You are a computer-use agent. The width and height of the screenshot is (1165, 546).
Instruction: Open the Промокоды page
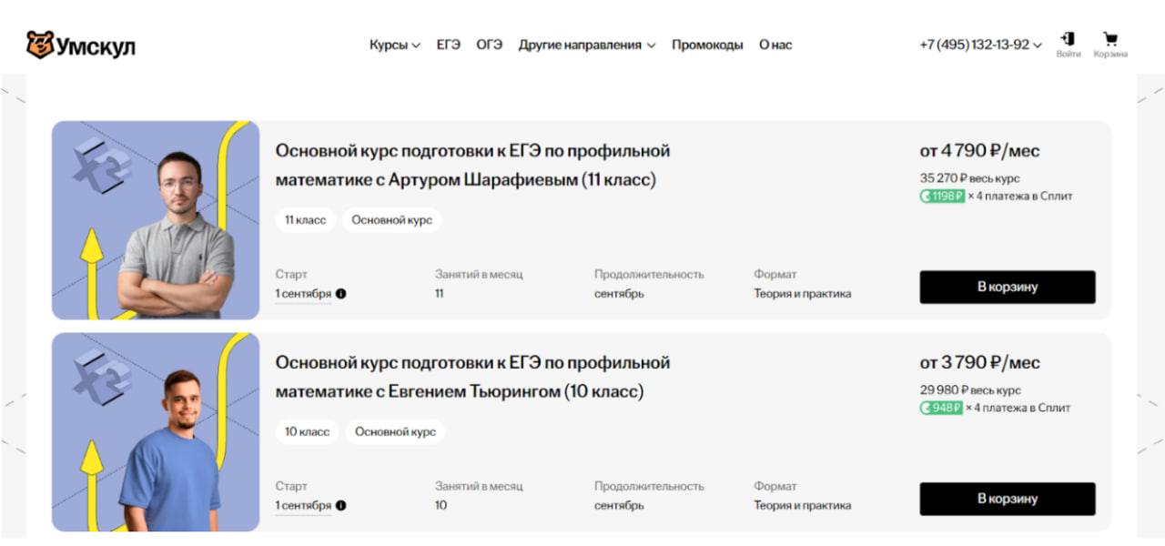point(707,45)
